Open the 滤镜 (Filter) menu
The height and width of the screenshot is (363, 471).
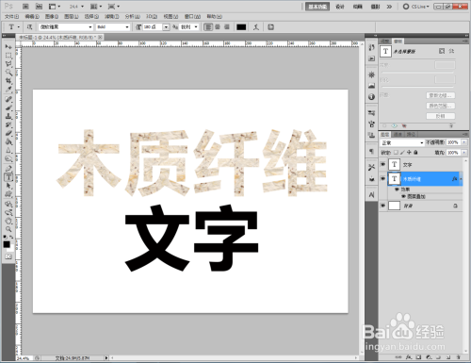click(112, 16)
